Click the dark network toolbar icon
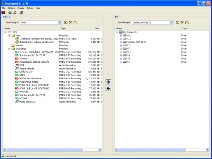The width and height of the screenshot is (212, 159). [21, 13]
